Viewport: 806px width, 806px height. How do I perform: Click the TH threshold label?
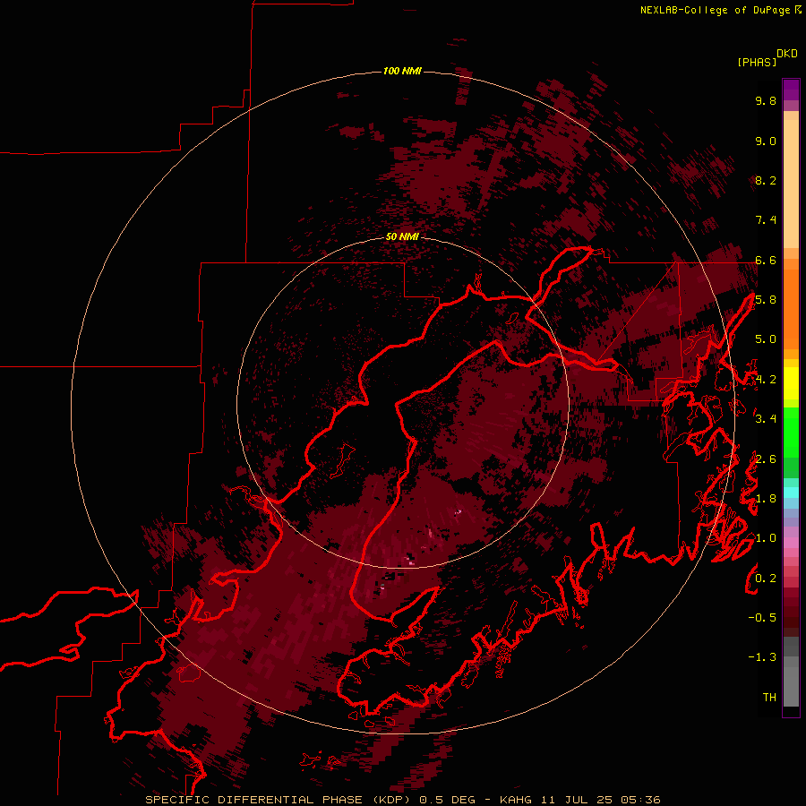(x=769, y=698)
